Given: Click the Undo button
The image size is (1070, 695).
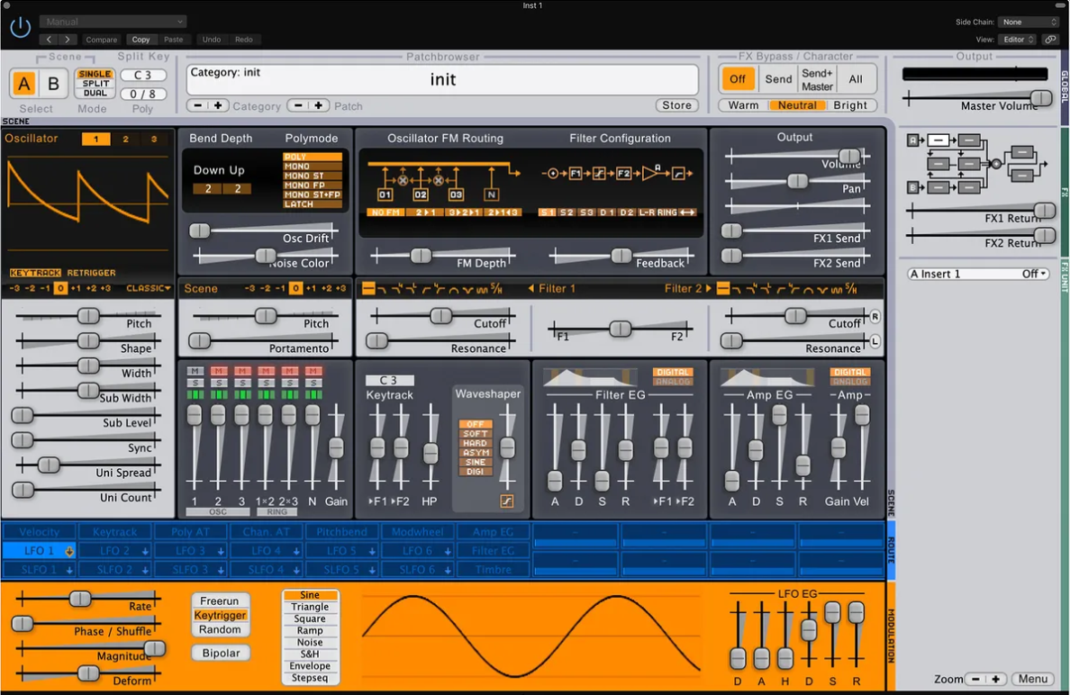Looking at the screenshot, I should pos(211,40).
